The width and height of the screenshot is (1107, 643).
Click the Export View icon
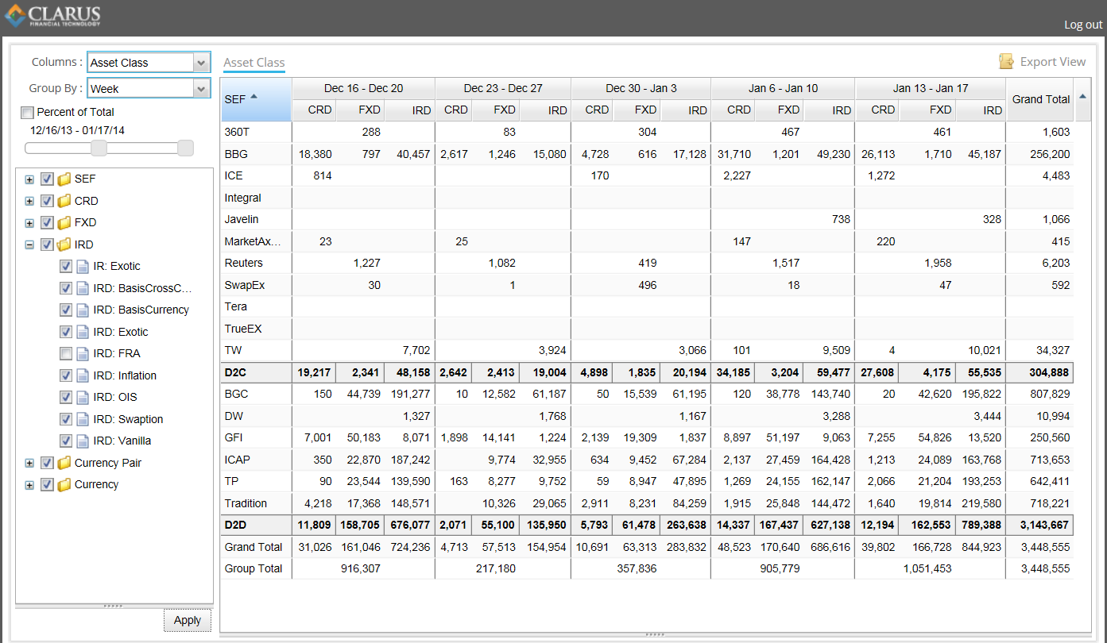(1006, 62)
